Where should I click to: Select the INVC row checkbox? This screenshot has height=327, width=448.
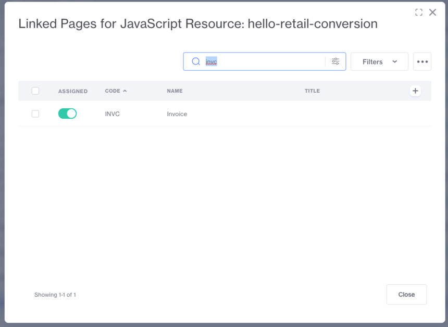coord(35,114)
